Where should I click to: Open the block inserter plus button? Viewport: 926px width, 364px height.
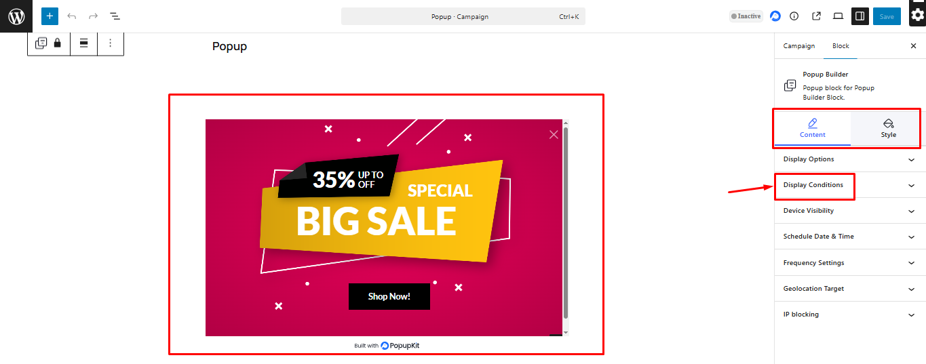(50, 16)
